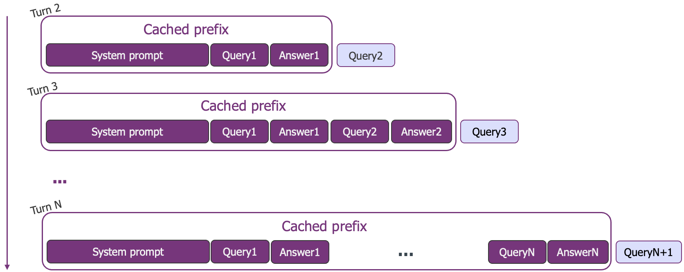Select the System prompt box in Turn 3

pos(127,132)
